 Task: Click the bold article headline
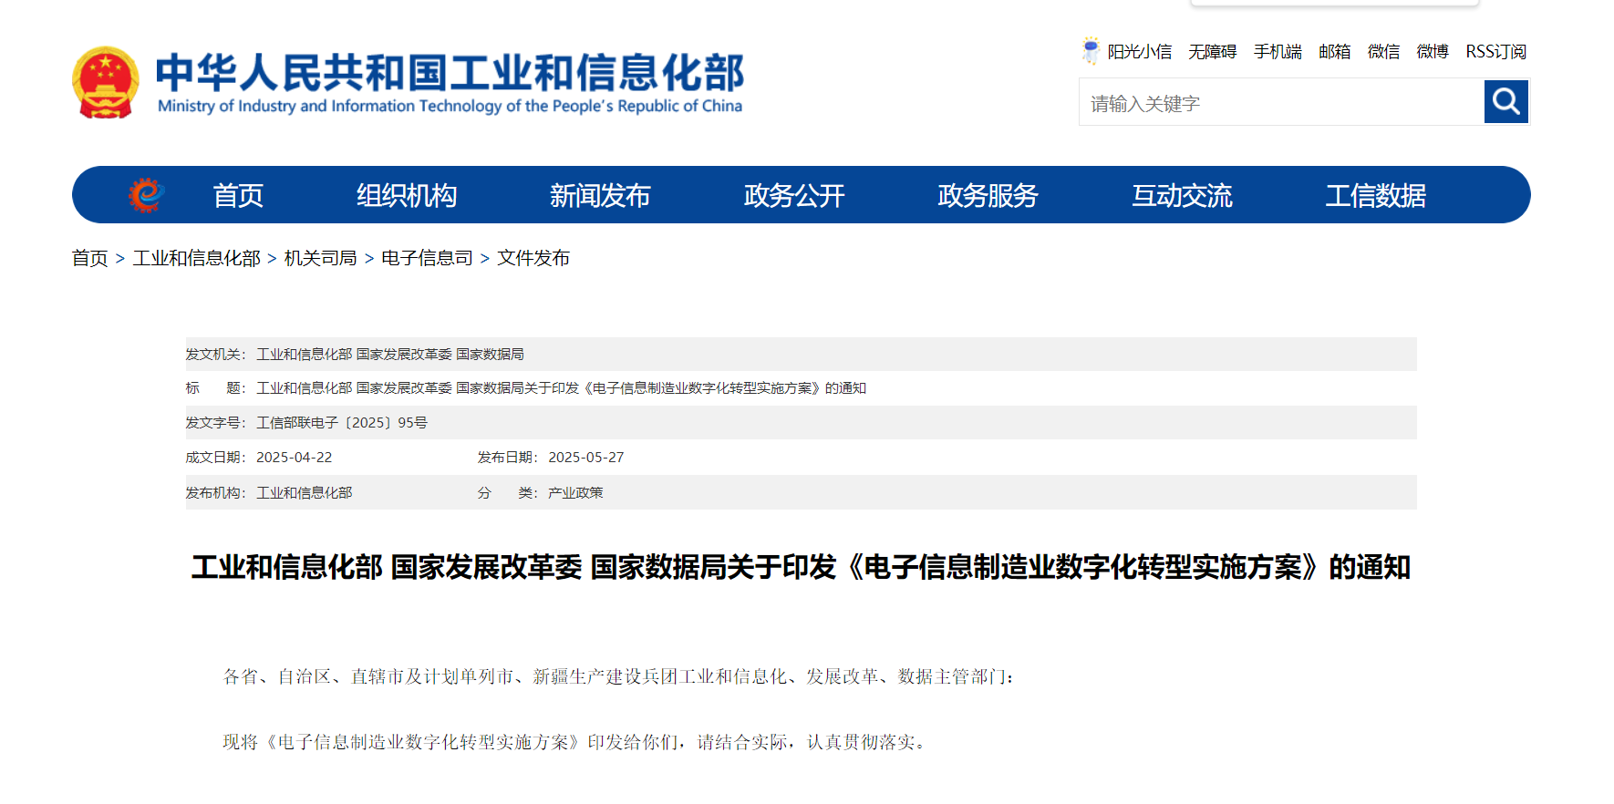click(802, 567)
